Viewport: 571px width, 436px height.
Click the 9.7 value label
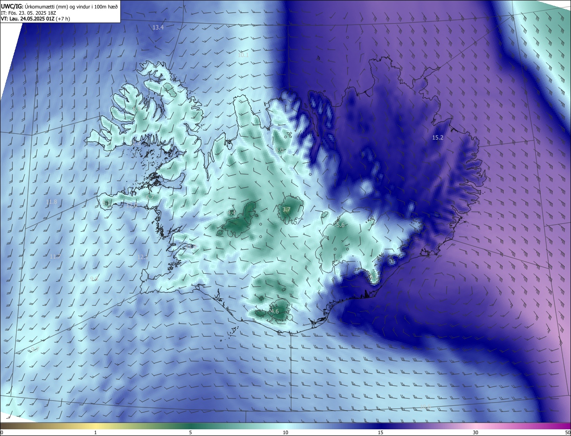click(35, 349)
